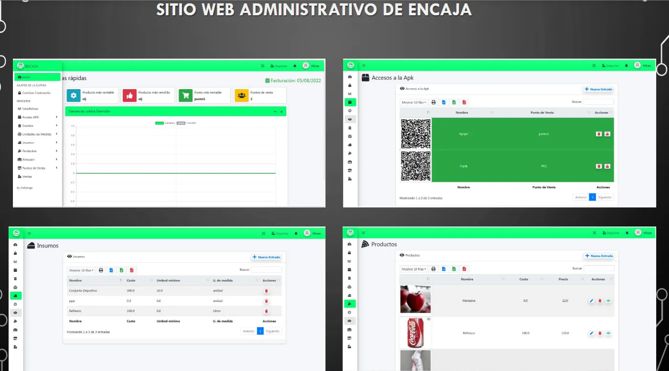Click the hamburger menu icon in Productos window
The height and width of the screenshot is (371, 669).
[364, 233]
